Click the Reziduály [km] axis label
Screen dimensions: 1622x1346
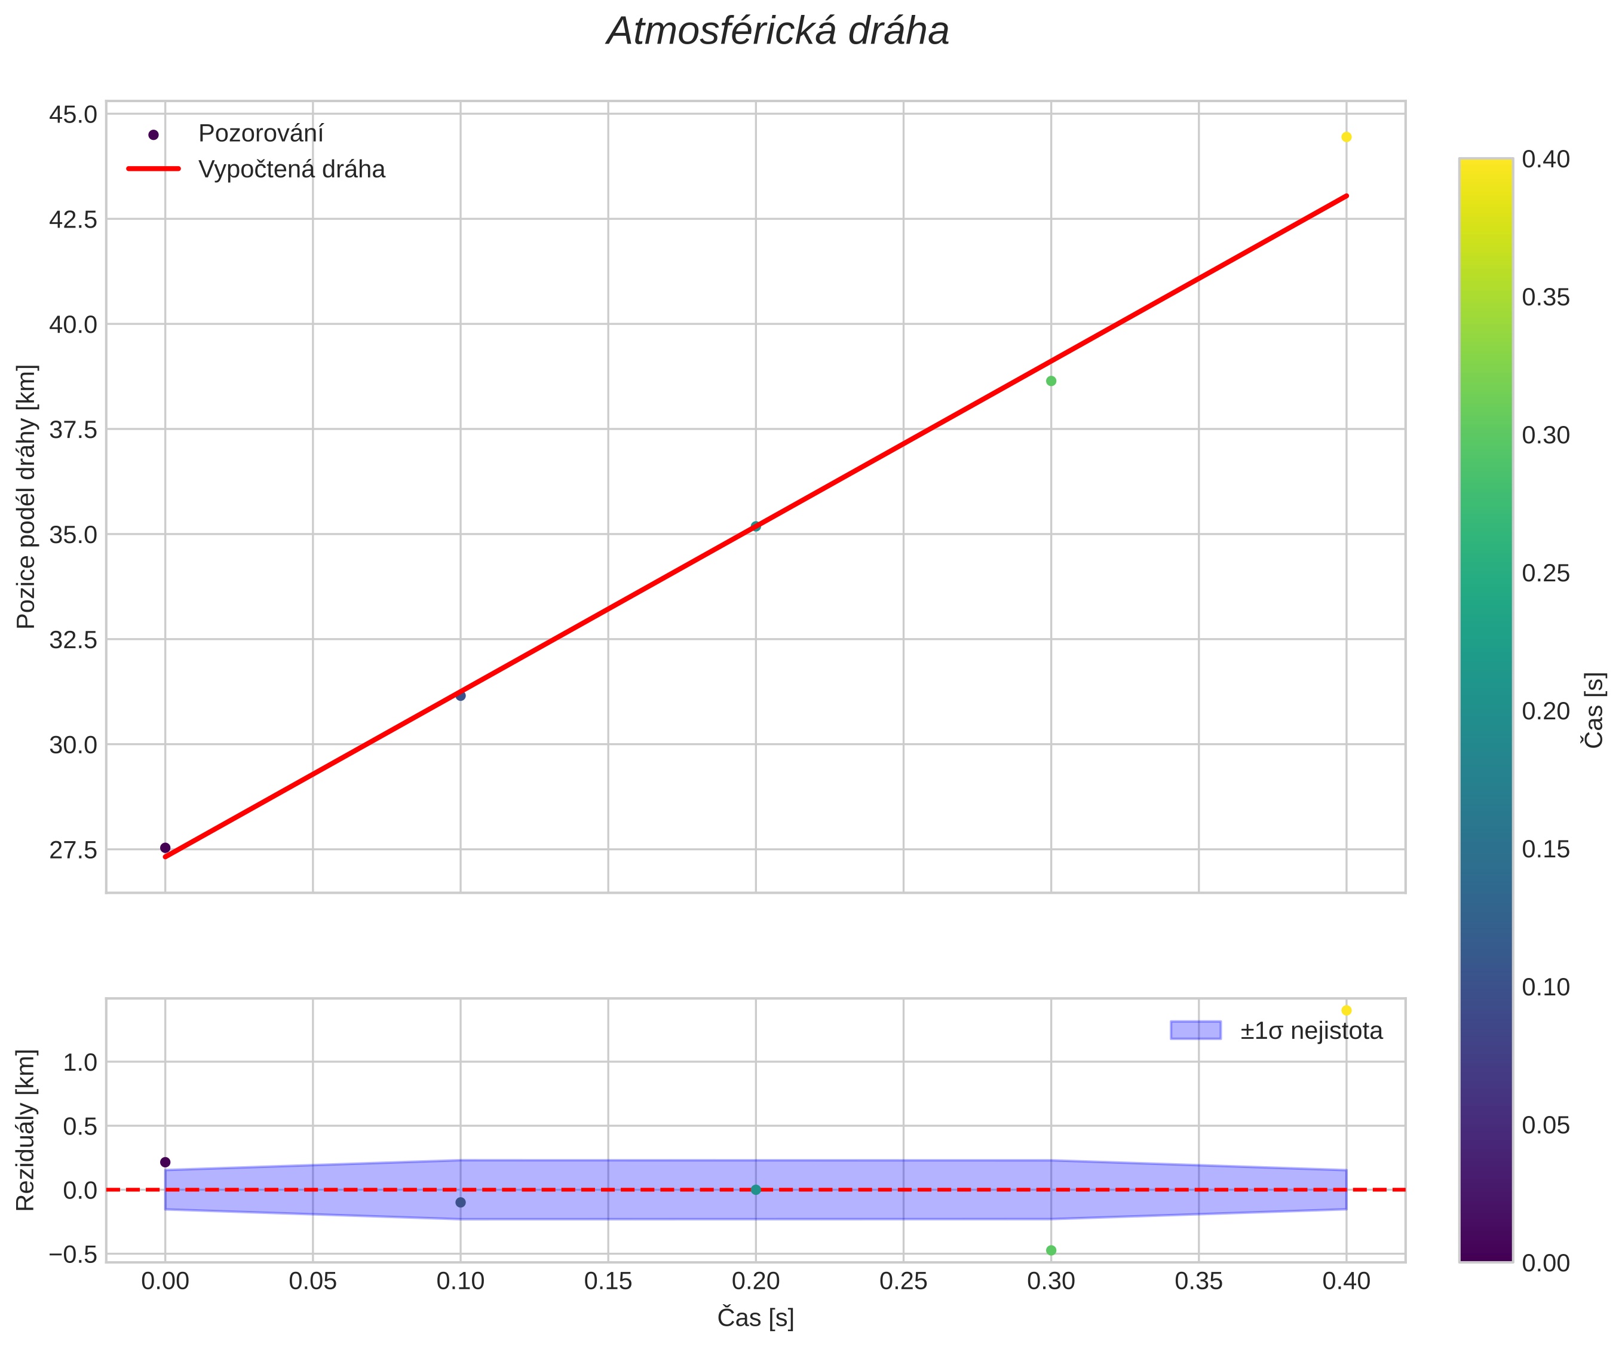click(x=26, y=1130)
